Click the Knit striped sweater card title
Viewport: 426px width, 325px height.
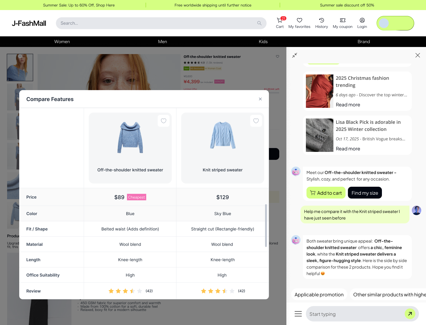click(x=222, y=170)
